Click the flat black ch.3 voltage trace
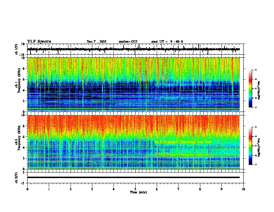The image size is (274, 212). tap(134, 177)
